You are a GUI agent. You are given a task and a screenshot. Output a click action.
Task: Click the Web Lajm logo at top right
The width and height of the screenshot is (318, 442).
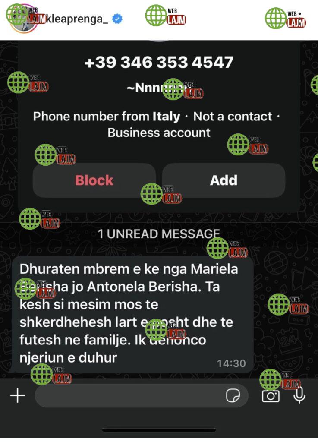(x=286, y=18)
